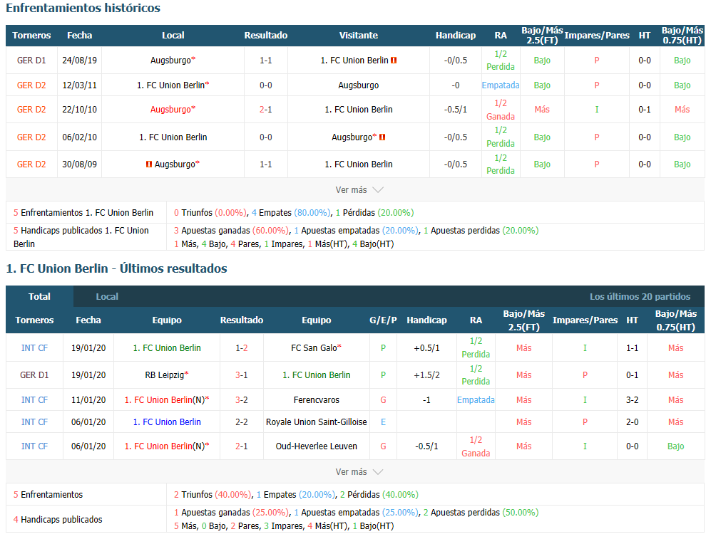The image size is (711, 539).
Task: Open GER D1 tournament link for 24/08/19
Action: (31, 61)
